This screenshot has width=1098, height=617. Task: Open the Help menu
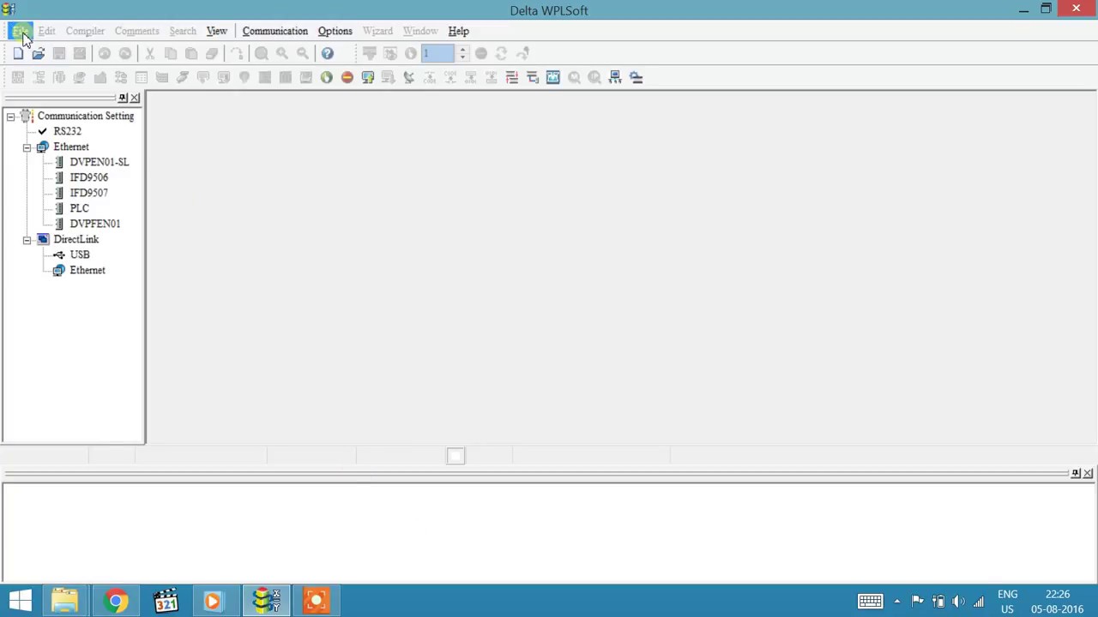tap(458, 31)
